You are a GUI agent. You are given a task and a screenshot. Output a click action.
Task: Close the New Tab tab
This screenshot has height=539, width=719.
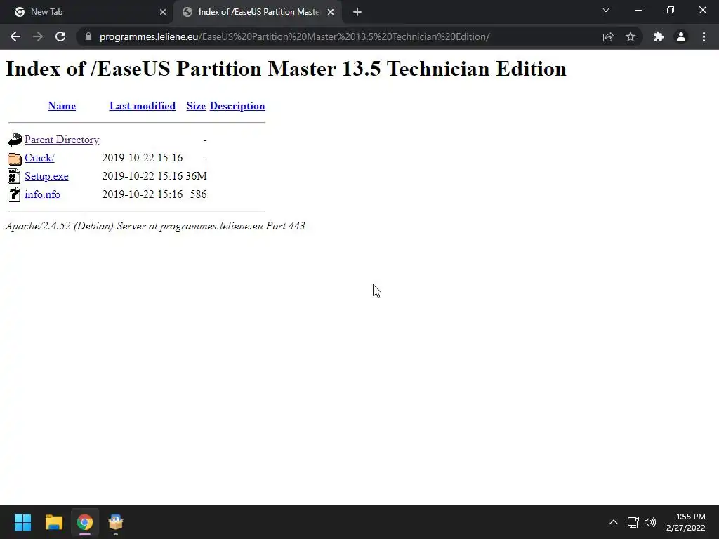point(163,13)
